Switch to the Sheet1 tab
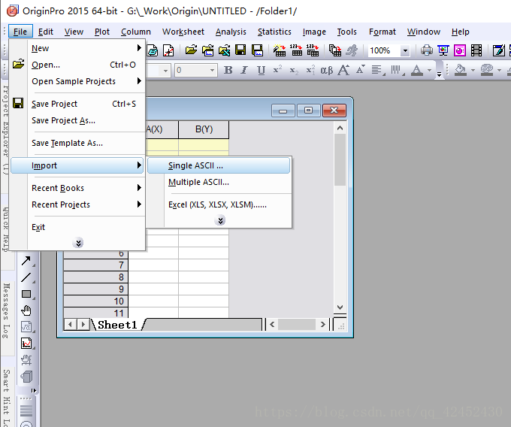This screenshot has width=511, height=427. pos(117,325)
